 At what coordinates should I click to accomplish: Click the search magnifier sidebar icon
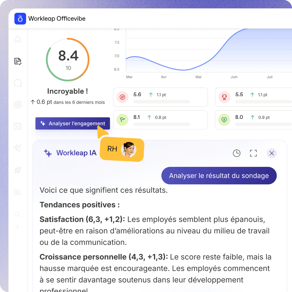[x=17, y=215]
